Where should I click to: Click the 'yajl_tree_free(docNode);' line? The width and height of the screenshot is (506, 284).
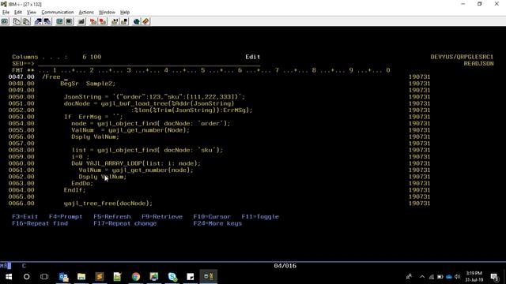point(108,204)
